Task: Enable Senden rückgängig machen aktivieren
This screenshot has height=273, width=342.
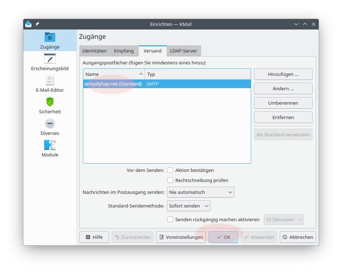Action: (x=171, y=219)
